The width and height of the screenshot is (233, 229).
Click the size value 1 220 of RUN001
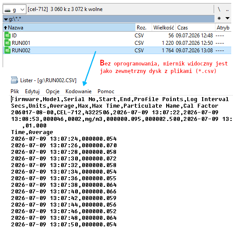[167, 43]
